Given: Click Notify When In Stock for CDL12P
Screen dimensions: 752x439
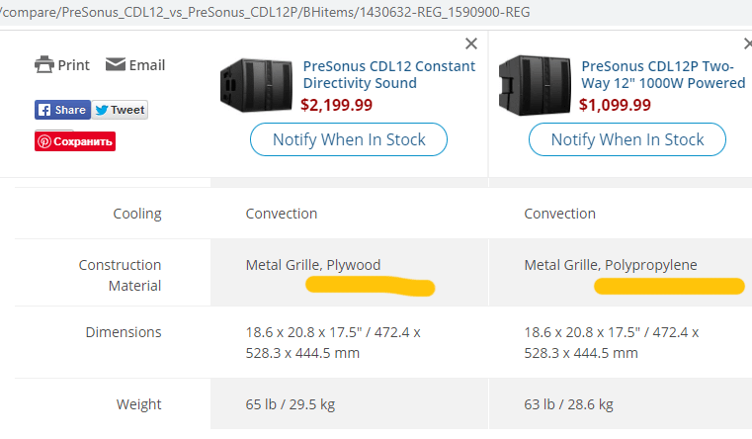Looking at the screenshot, I should (627, 139).
